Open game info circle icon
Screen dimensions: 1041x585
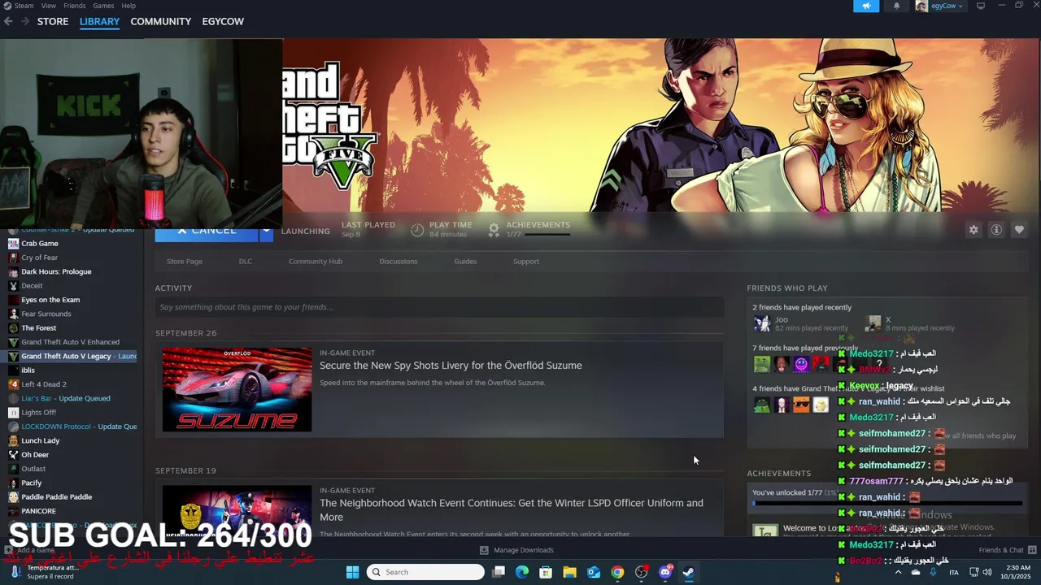995,230
